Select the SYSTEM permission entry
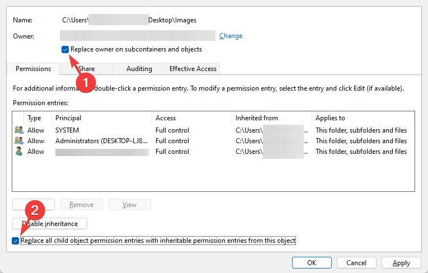This screenshot has width=428, height=273. [x=67, y=130]
